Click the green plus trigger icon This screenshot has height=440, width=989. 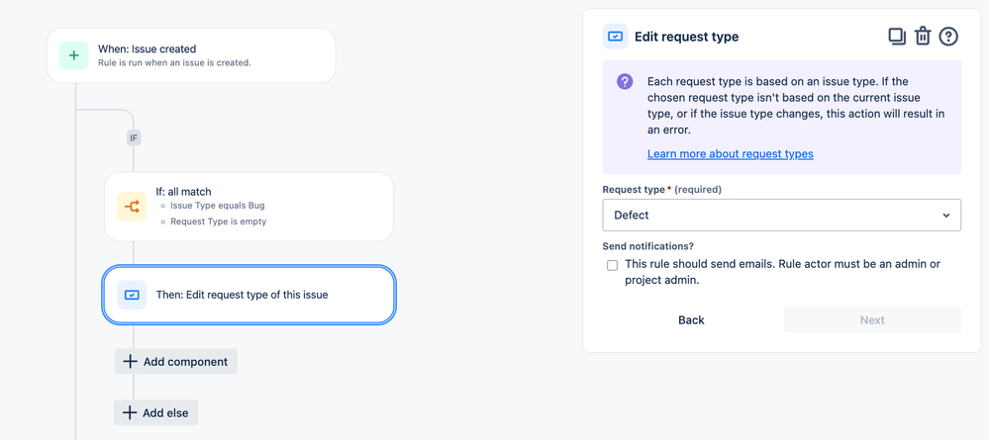tap(74, 54)
